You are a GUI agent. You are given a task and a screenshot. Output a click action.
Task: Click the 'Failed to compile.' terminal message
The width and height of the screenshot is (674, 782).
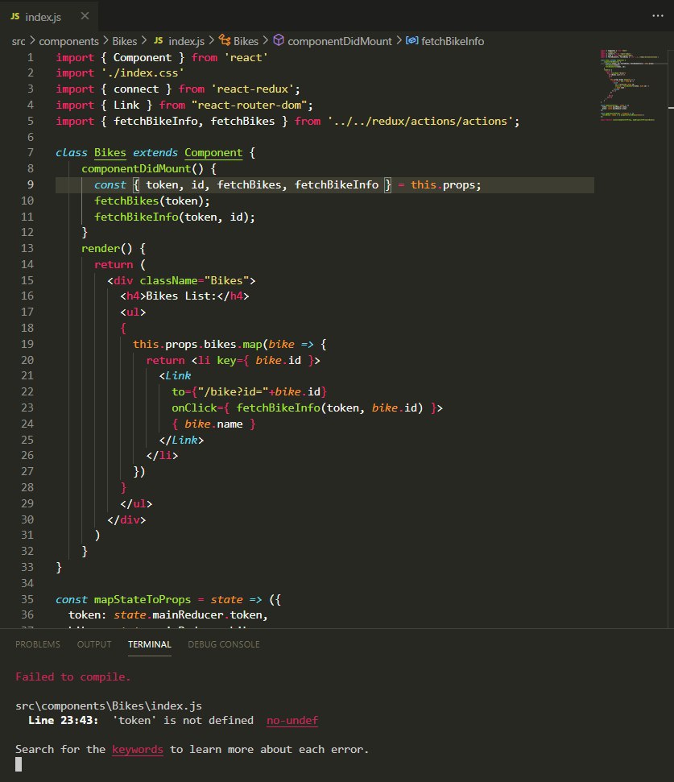72,677
